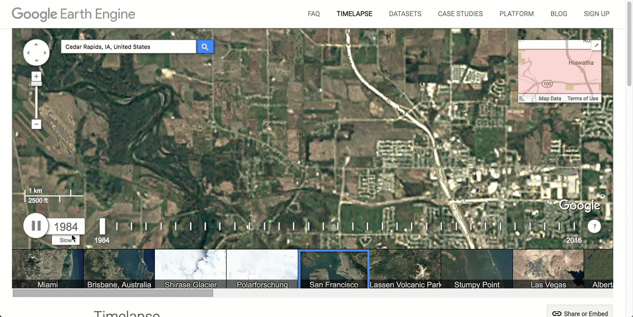Click the pan navigation compass control

(x=36, y=52)
